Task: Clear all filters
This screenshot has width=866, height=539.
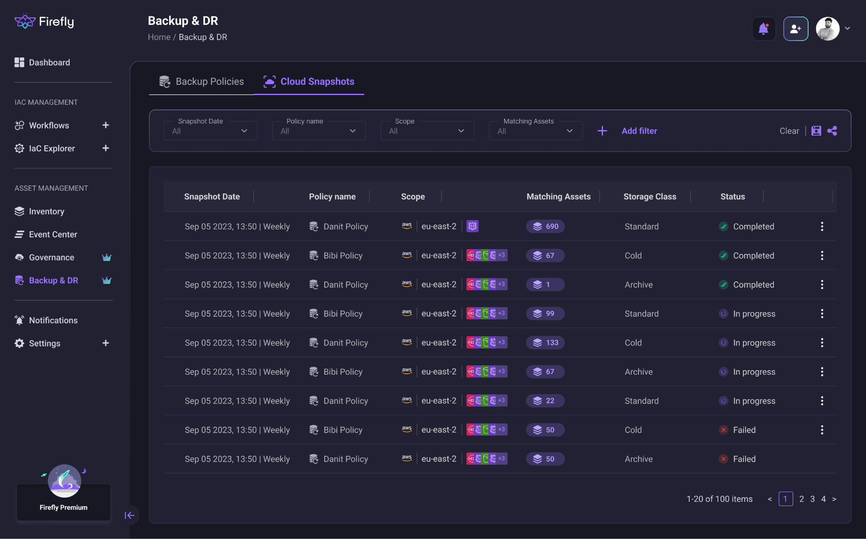Action: [x=789, y=131]
